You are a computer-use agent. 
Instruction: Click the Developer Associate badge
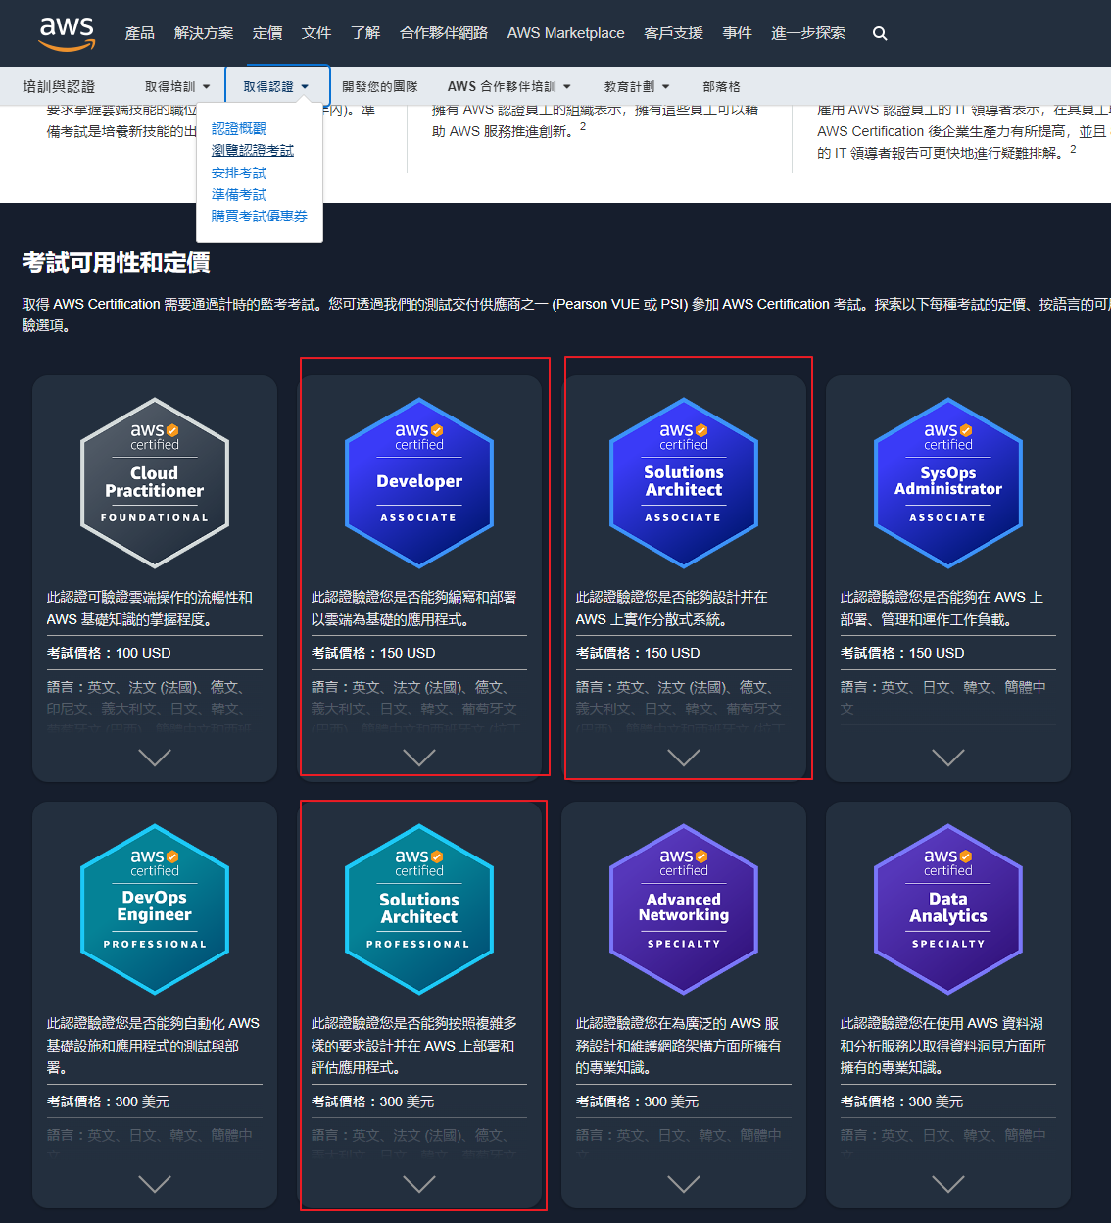(419, 483)
